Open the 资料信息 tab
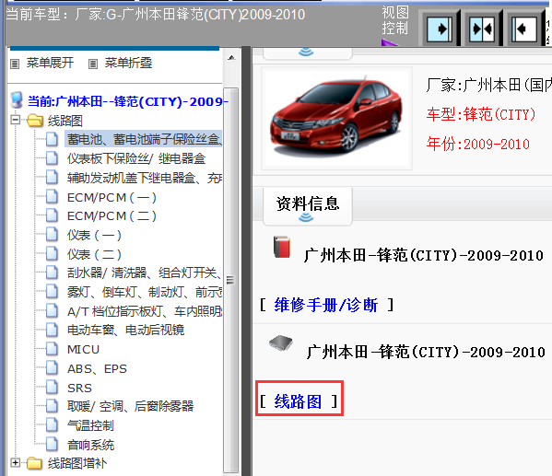Screen dimensions: 552x476 click(x=307, y=206)
